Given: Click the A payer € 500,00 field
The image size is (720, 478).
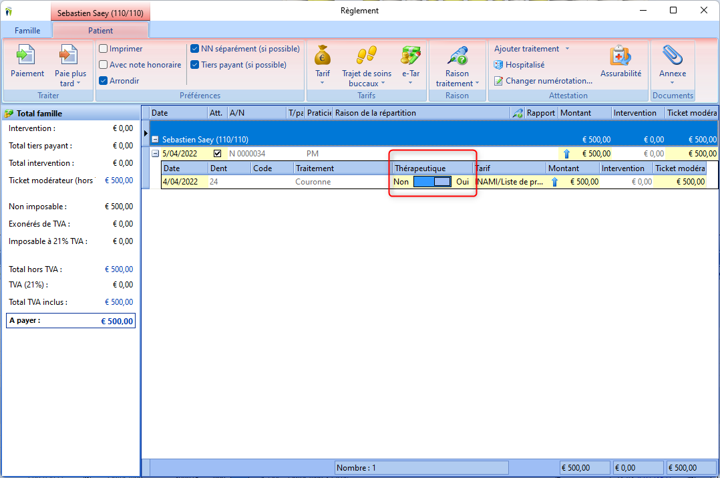Looking at the screenshot, I should pyautogui.click(x=71, y=321).
